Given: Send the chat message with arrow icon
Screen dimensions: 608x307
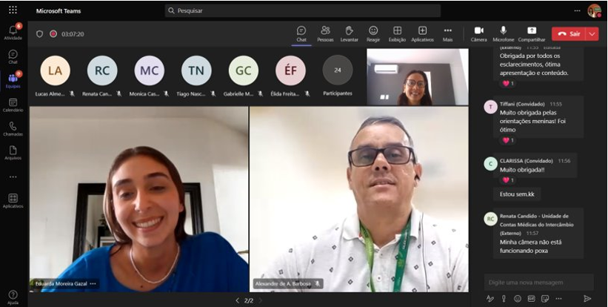Looking at the screenshot, I should click(587, 298).
